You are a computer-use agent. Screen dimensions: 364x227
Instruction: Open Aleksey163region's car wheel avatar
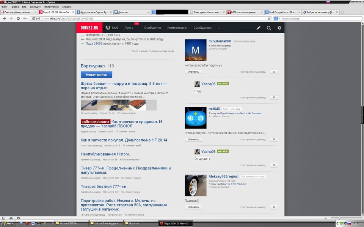click(196, 185)
